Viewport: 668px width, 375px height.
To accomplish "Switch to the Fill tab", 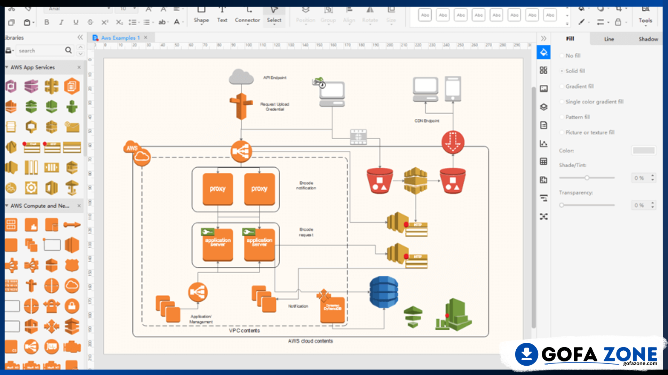I will [x=570, y=39].
